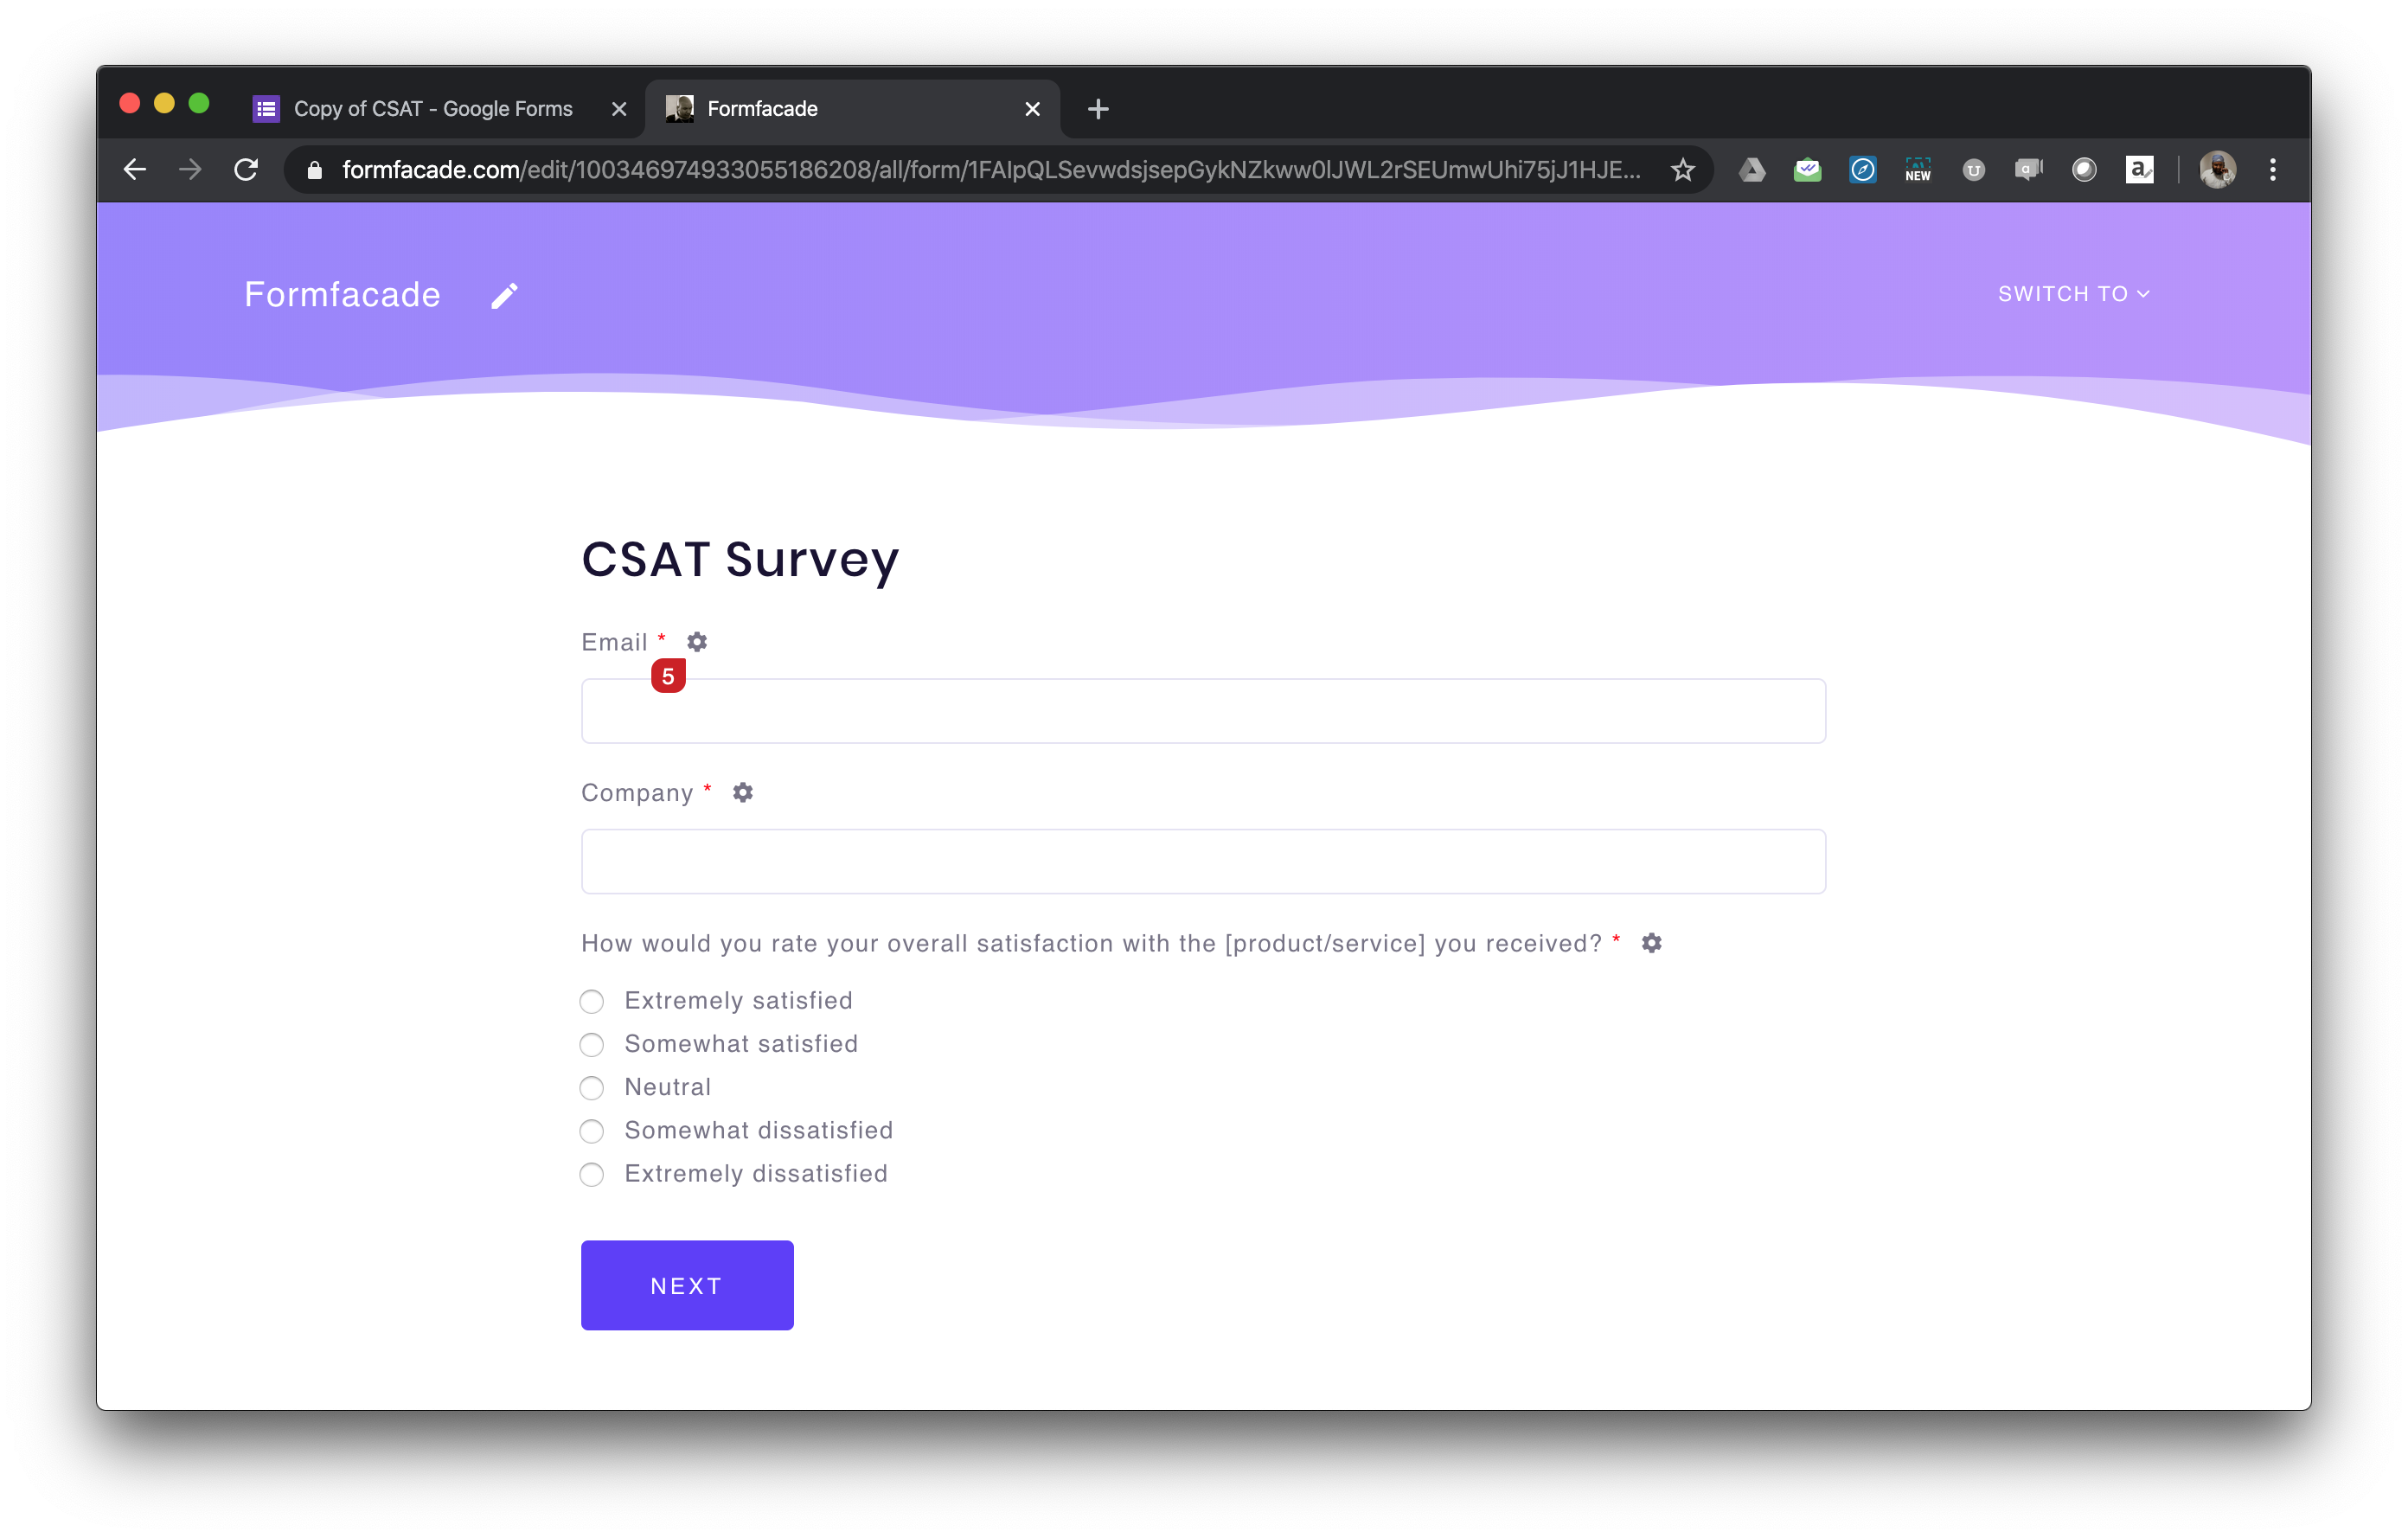Bookmark page with the star icon
2408x1538 pixels.
[1683, 170]
